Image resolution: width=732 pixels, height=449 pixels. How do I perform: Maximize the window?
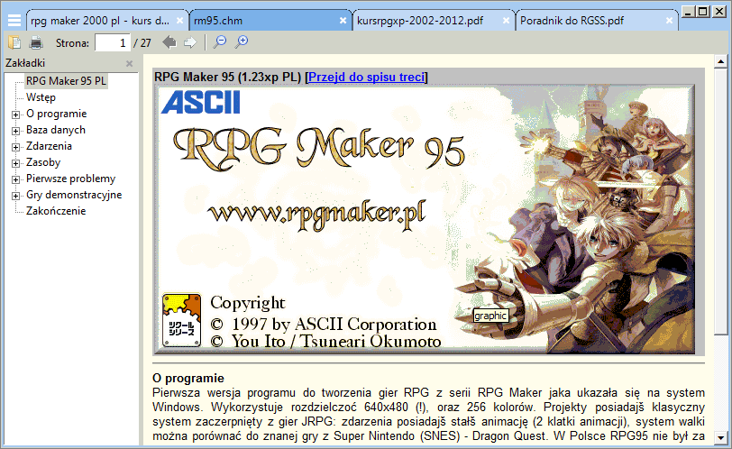tap(703, 11)
